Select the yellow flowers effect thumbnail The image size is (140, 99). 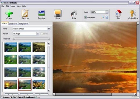click(x=39, y=84)
